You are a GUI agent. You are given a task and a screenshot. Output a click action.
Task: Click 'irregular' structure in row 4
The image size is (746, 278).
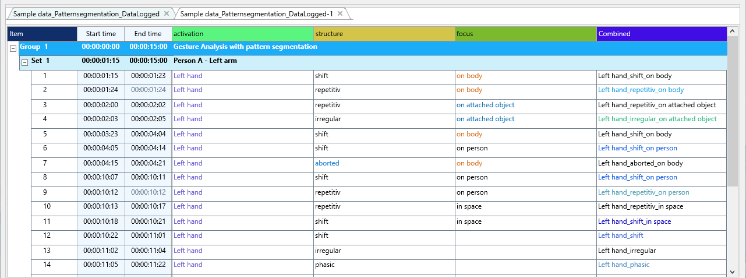click(x=328, y=119)
